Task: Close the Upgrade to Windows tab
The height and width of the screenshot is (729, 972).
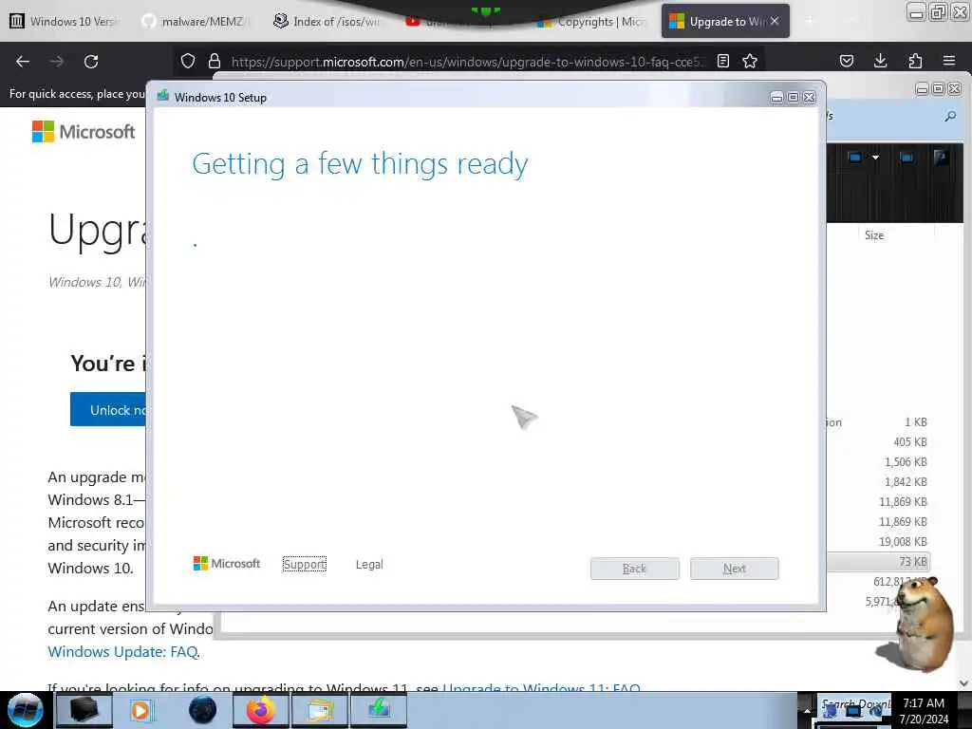Action: 775,21
